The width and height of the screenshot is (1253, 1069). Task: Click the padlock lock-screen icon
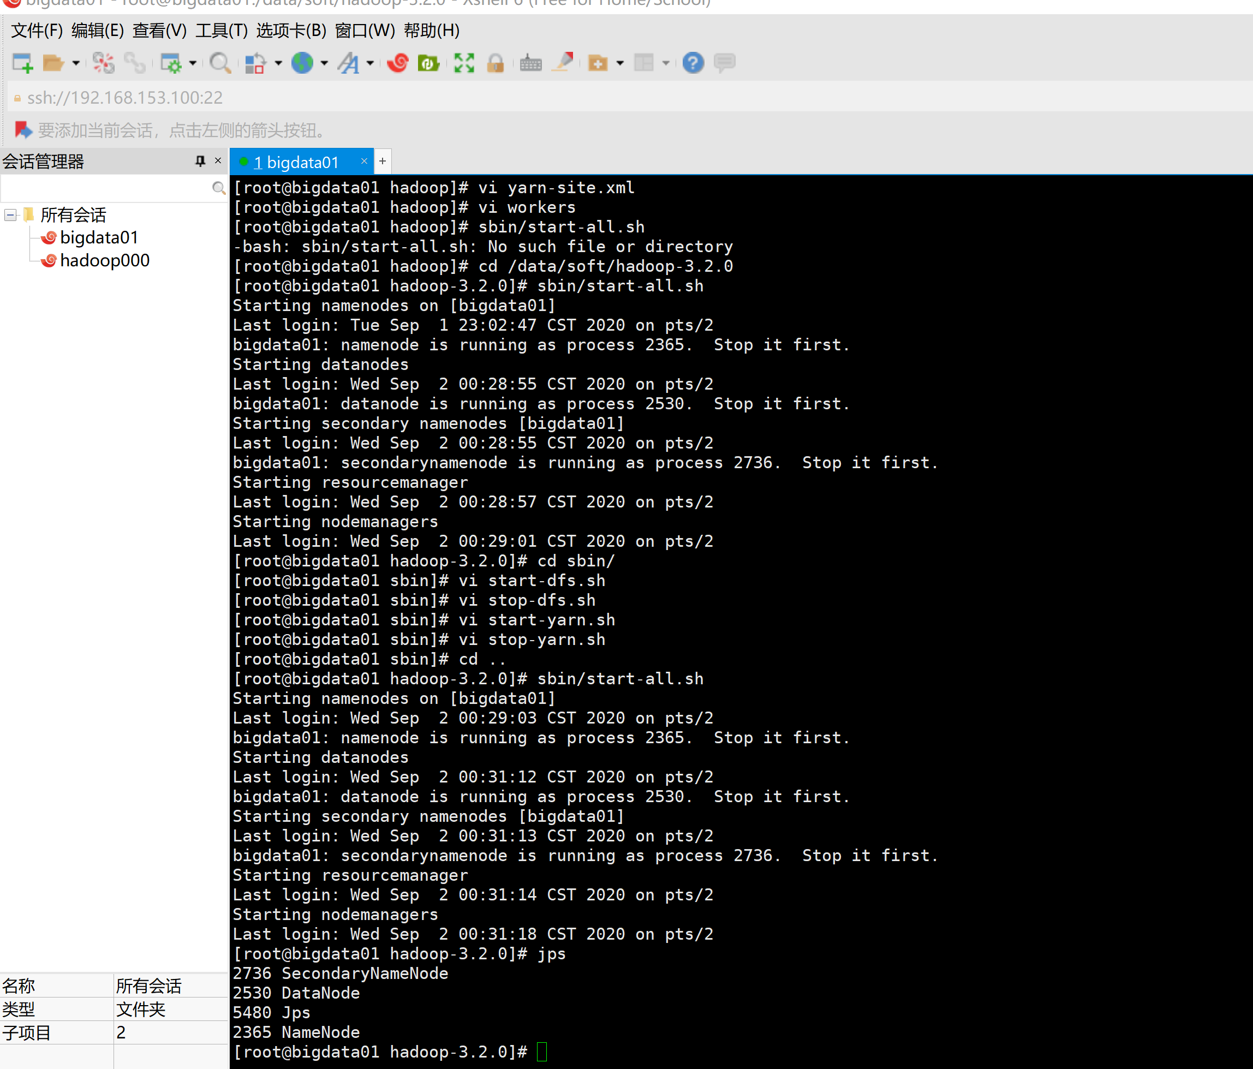point(496,63)
